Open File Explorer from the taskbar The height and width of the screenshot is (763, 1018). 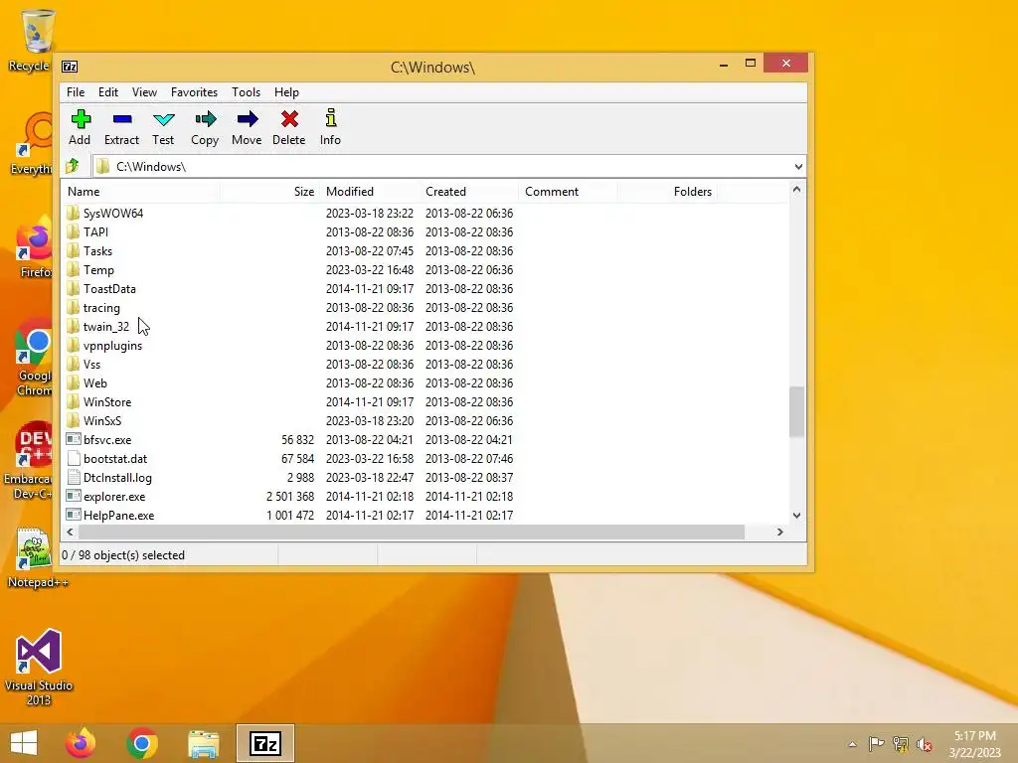click(x=203, y=744)
